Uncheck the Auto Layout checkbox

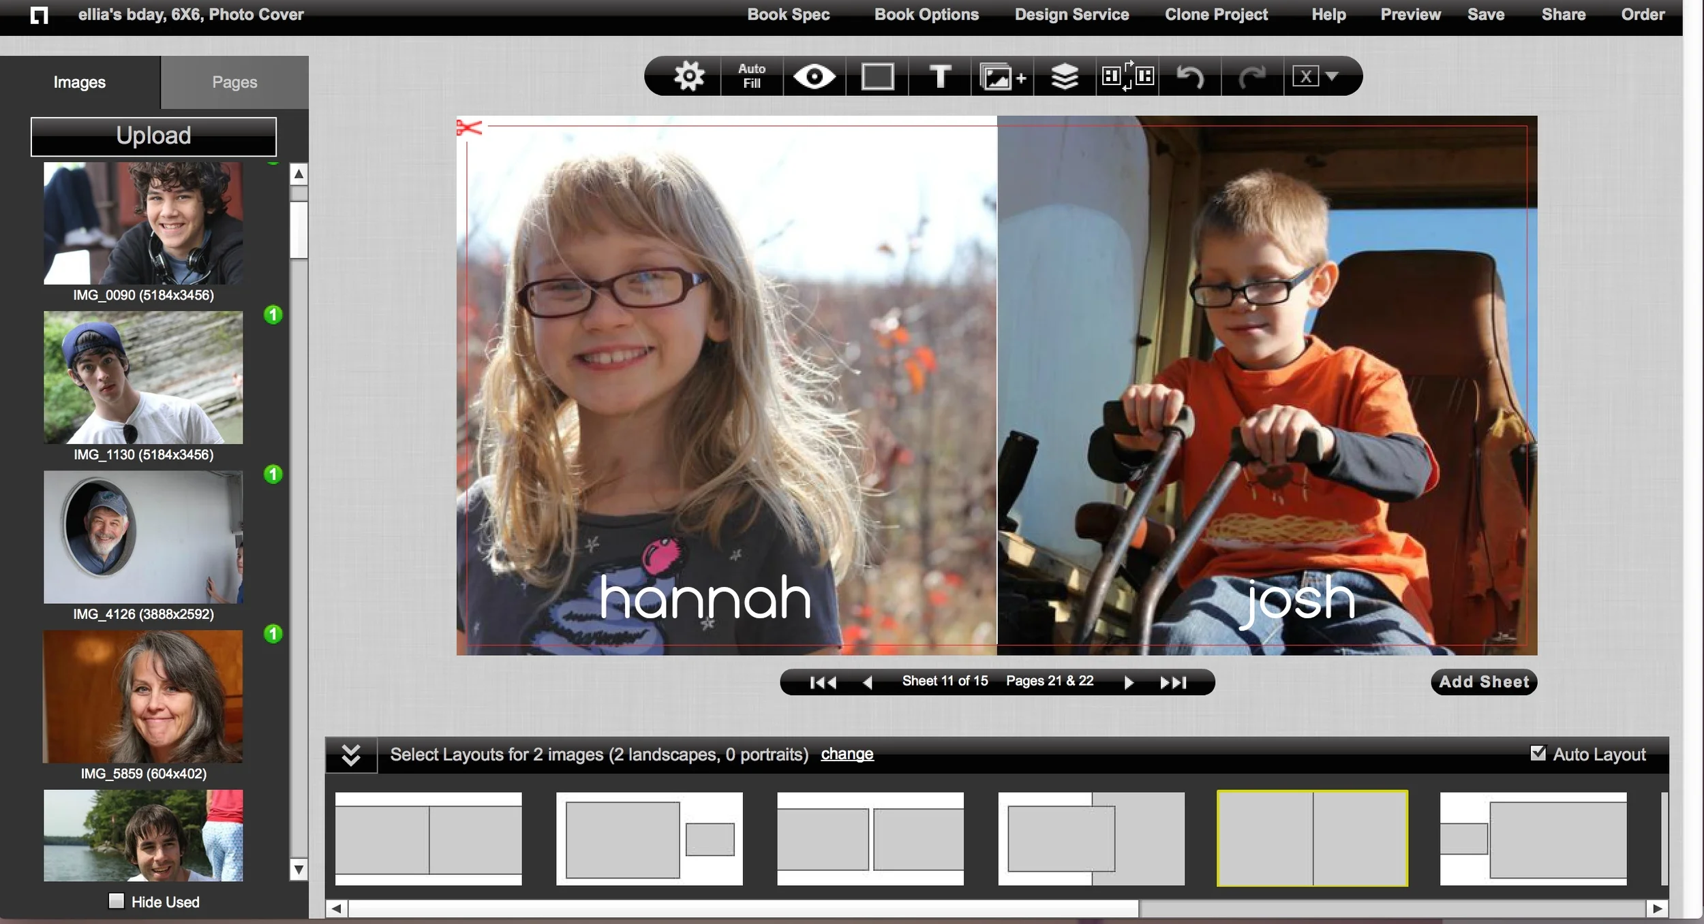[1538, 753]
